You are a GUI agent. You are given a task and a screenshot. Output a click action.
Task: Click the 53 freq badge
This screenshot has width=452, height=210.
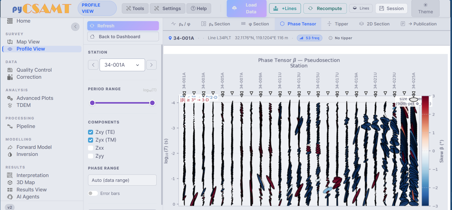click(309, 38)
